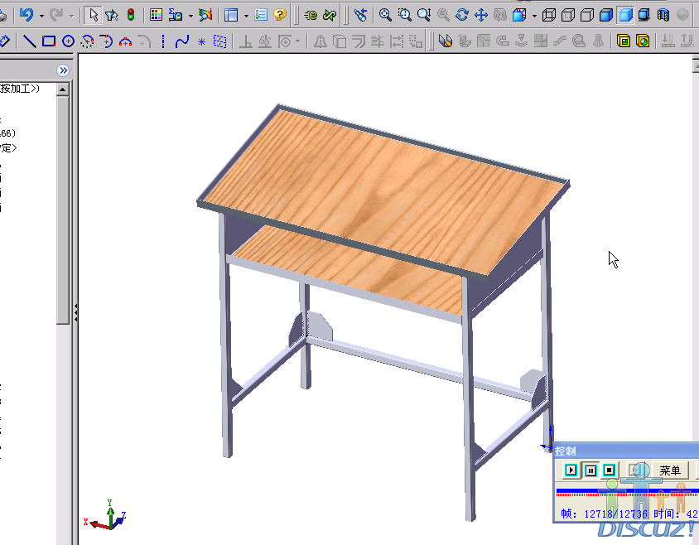The height and width of the screenshot is (545, 699).
Task: Click the Measure tape tool icon
Action: [x=176, y=15]
